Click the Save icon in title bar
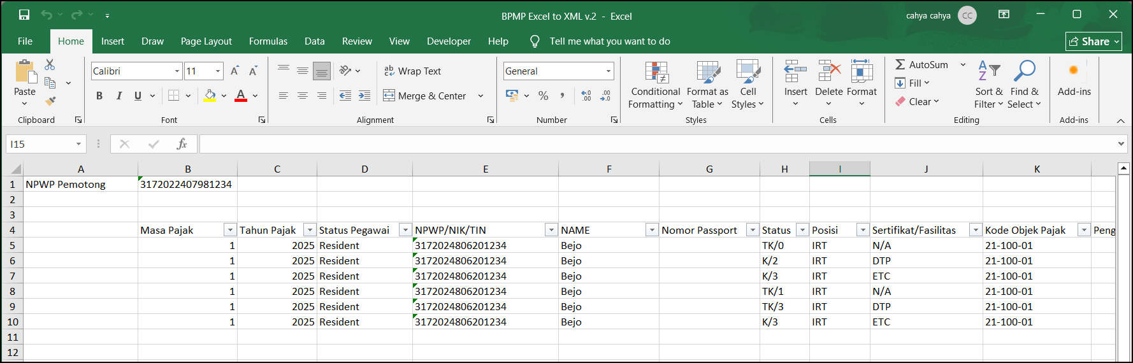 24,15
